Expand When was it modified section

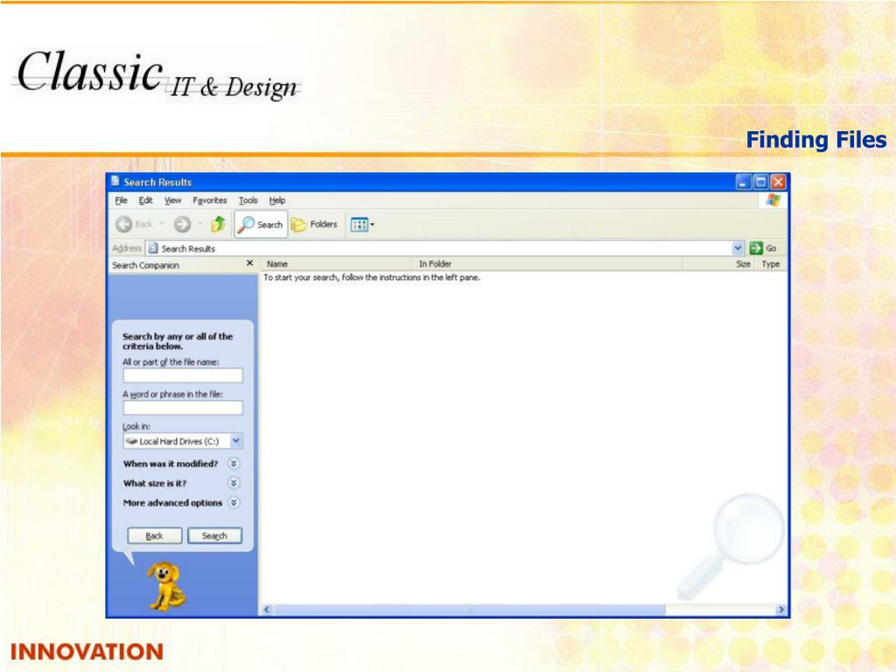click(234, 464)
